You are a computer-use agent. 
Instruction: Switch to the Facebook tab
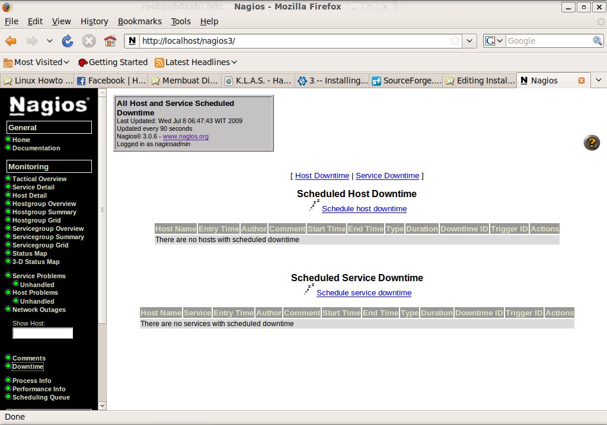[111, 81]
